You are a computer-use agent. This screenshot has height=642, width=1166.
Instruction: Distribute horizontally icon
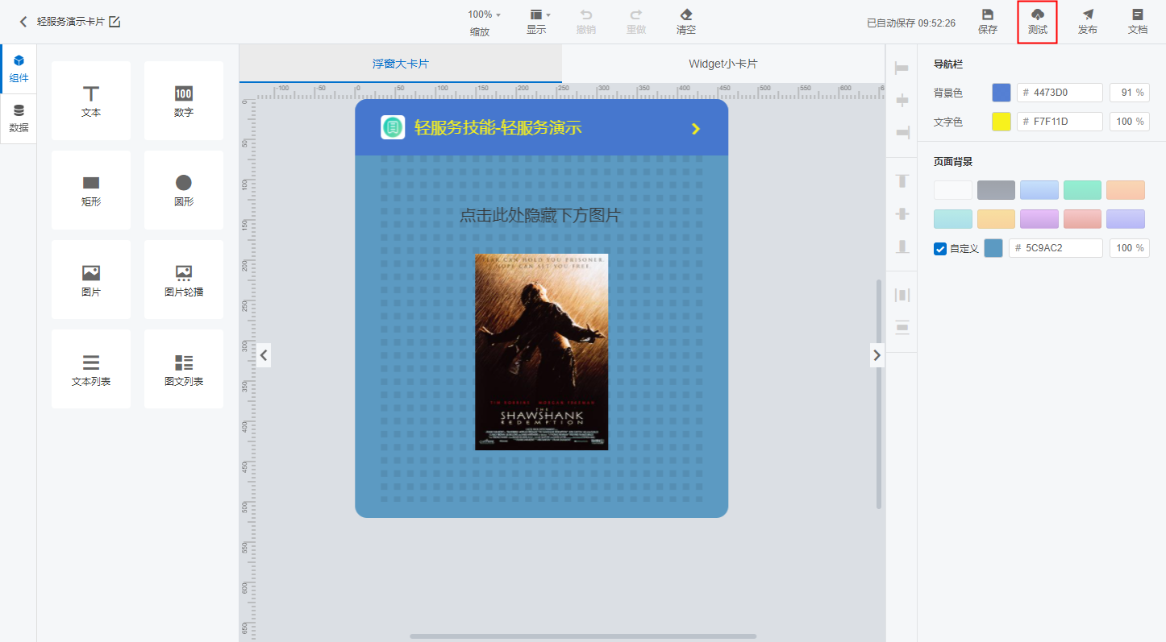point(902,295)
